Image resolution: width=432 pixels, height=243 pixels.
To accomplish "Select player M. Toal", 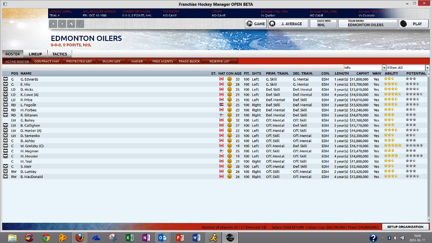I will (26, 162).
